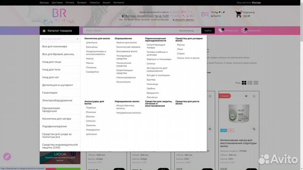Open Парафинотерапия category

click(60, 126)
